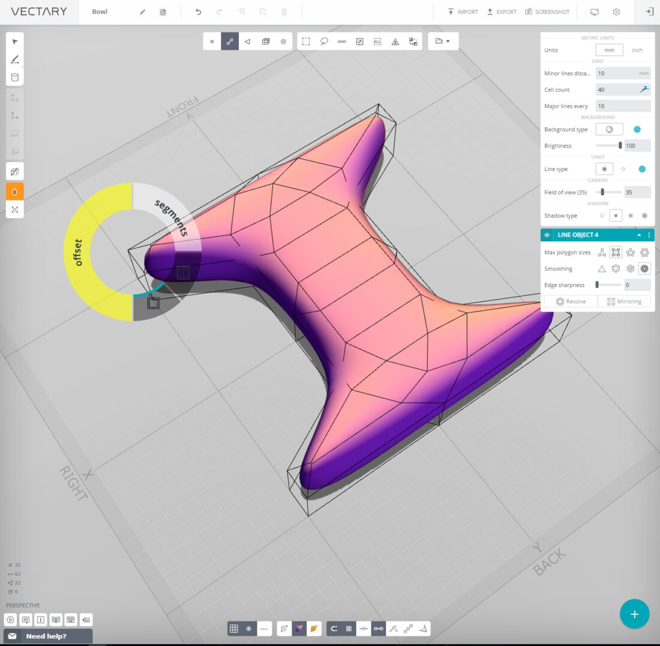The width and height of the screenshot is (660, 646).
Task: Select the arrow selection tool in left sidebar
Action: coord(14,41)
